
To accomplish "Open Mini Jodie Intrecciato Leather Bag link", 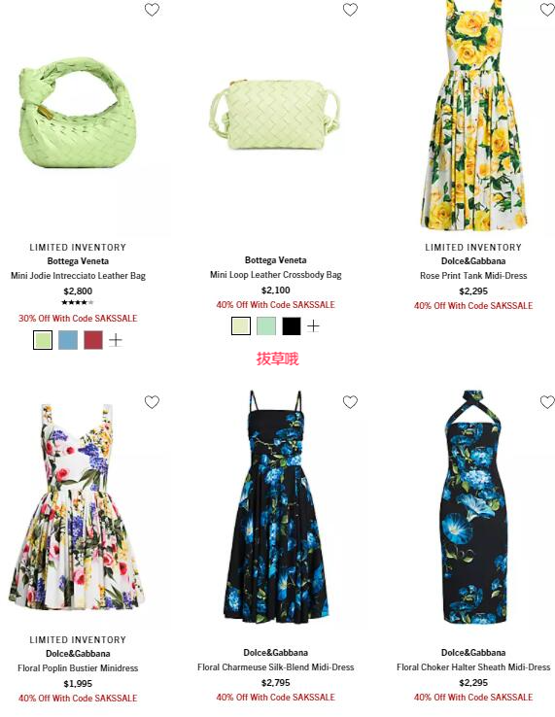I will click(x=78, y=276).
